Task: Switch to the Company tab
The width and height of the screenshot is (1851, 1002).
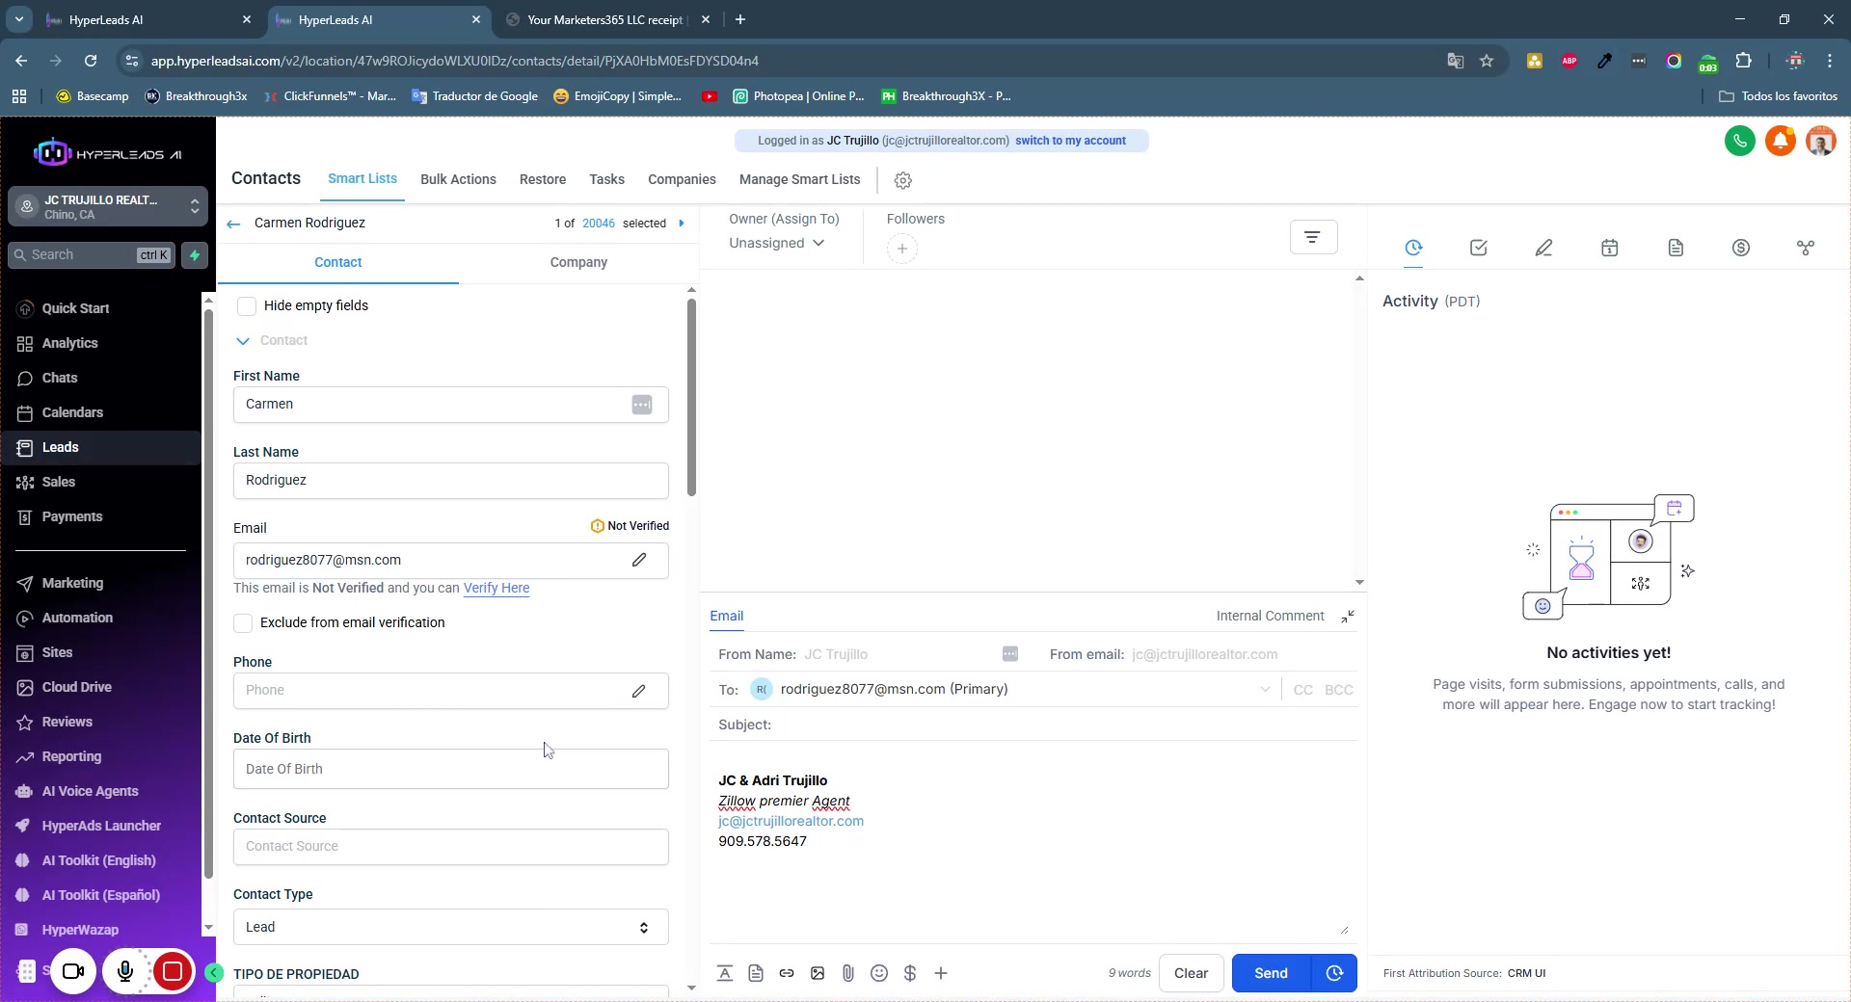Action: [578, 263]
